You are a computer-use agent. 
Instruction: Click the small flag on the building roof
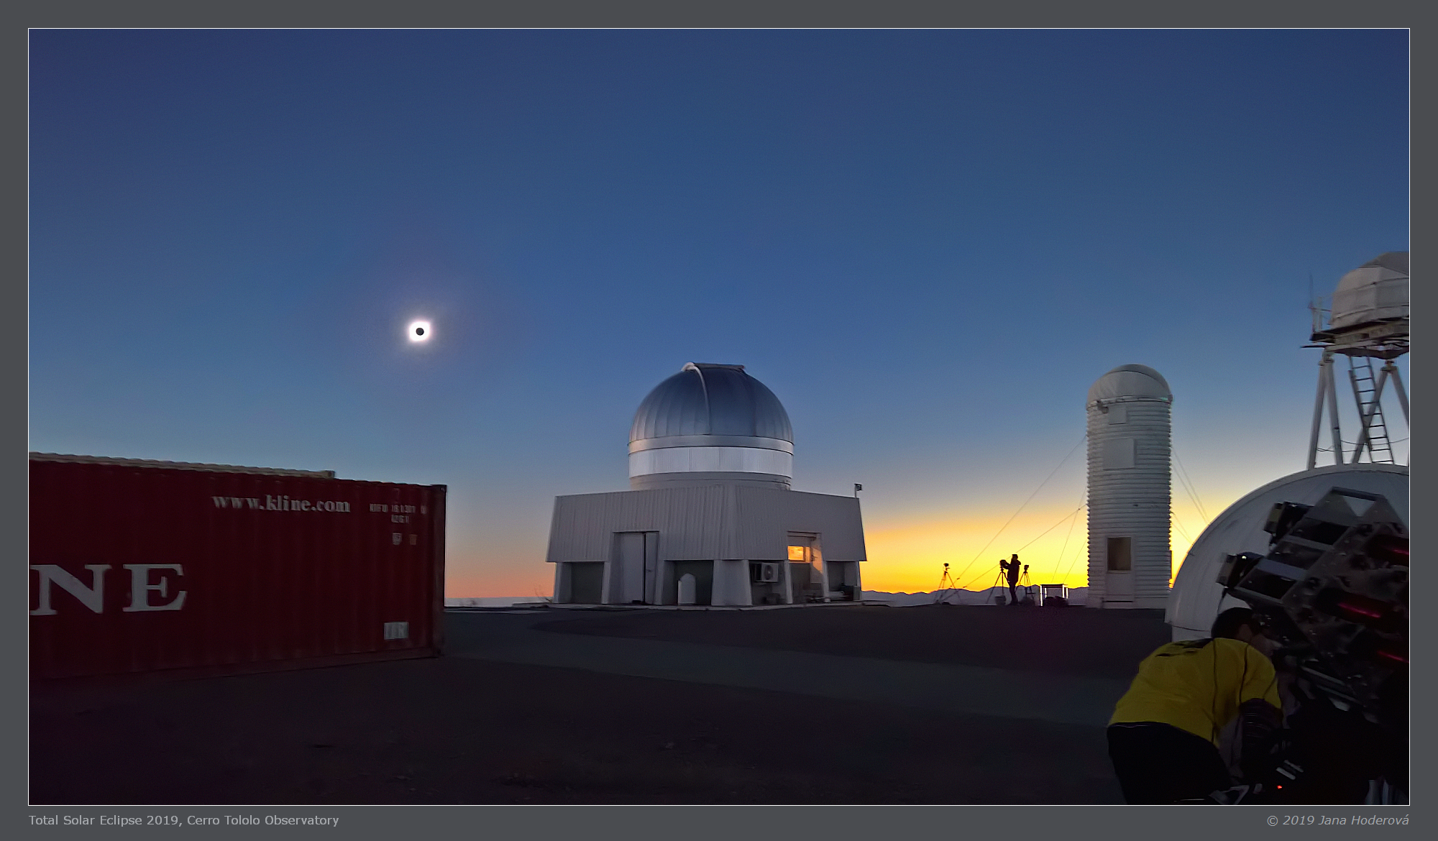[x=858, y=488]
